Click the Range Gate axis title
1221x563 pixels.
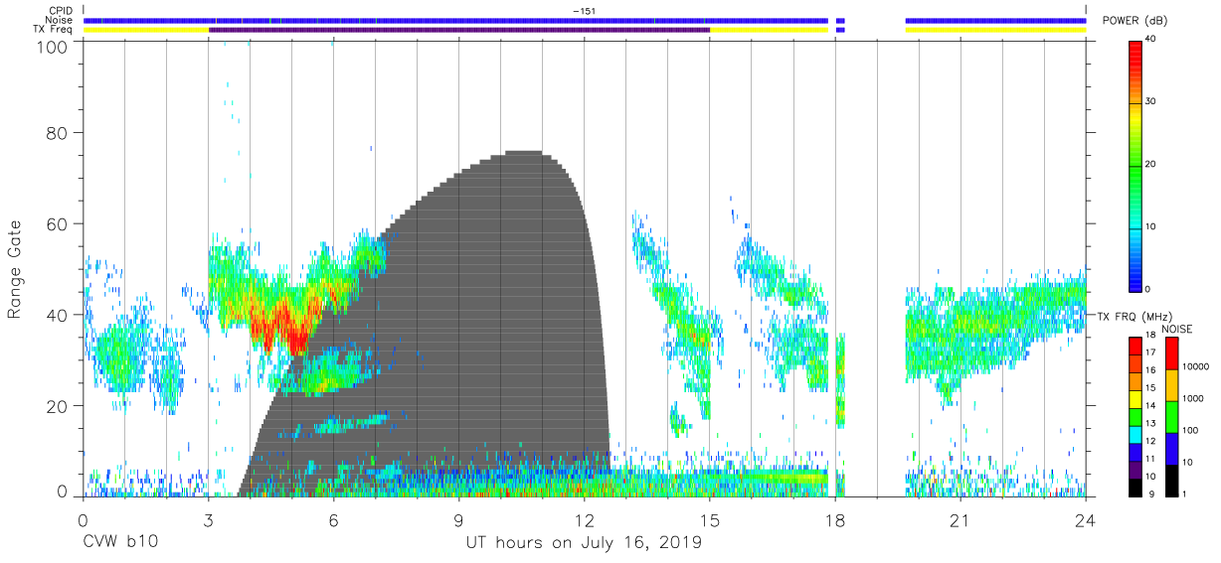(x=15, y=269)
